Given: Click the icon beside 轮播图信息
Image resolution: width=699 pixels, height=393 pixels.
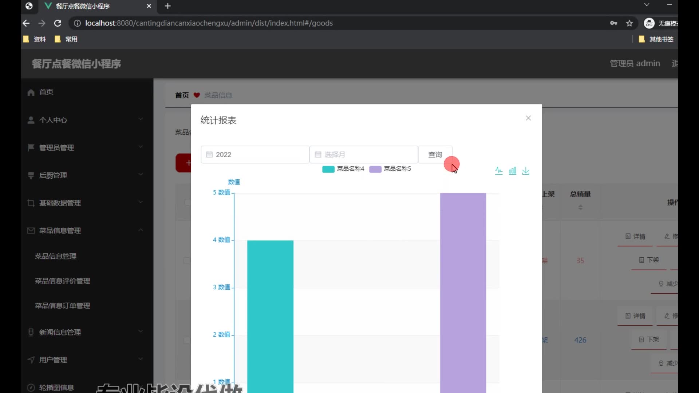Looking at the screenshot, I should [31, 387].
